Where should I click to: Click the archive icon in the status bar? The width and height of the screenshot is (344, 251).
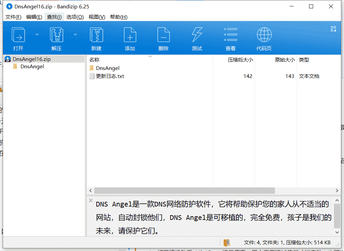(x=227, y=242)
